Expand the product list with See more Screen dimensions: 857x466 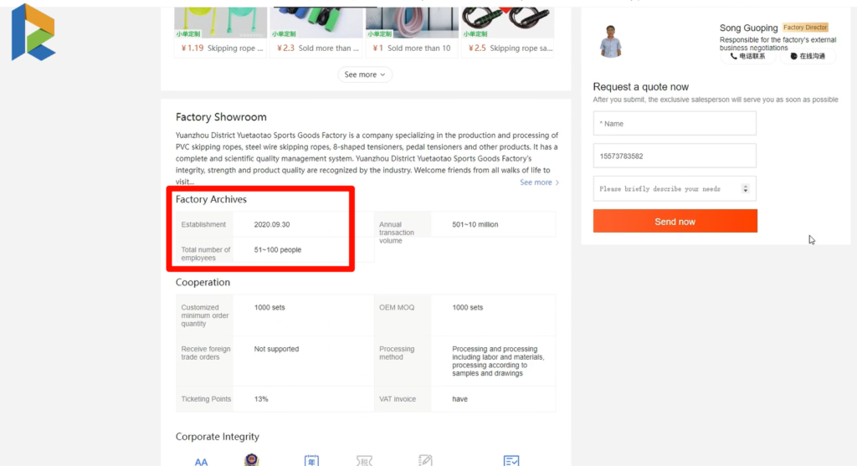366,74
